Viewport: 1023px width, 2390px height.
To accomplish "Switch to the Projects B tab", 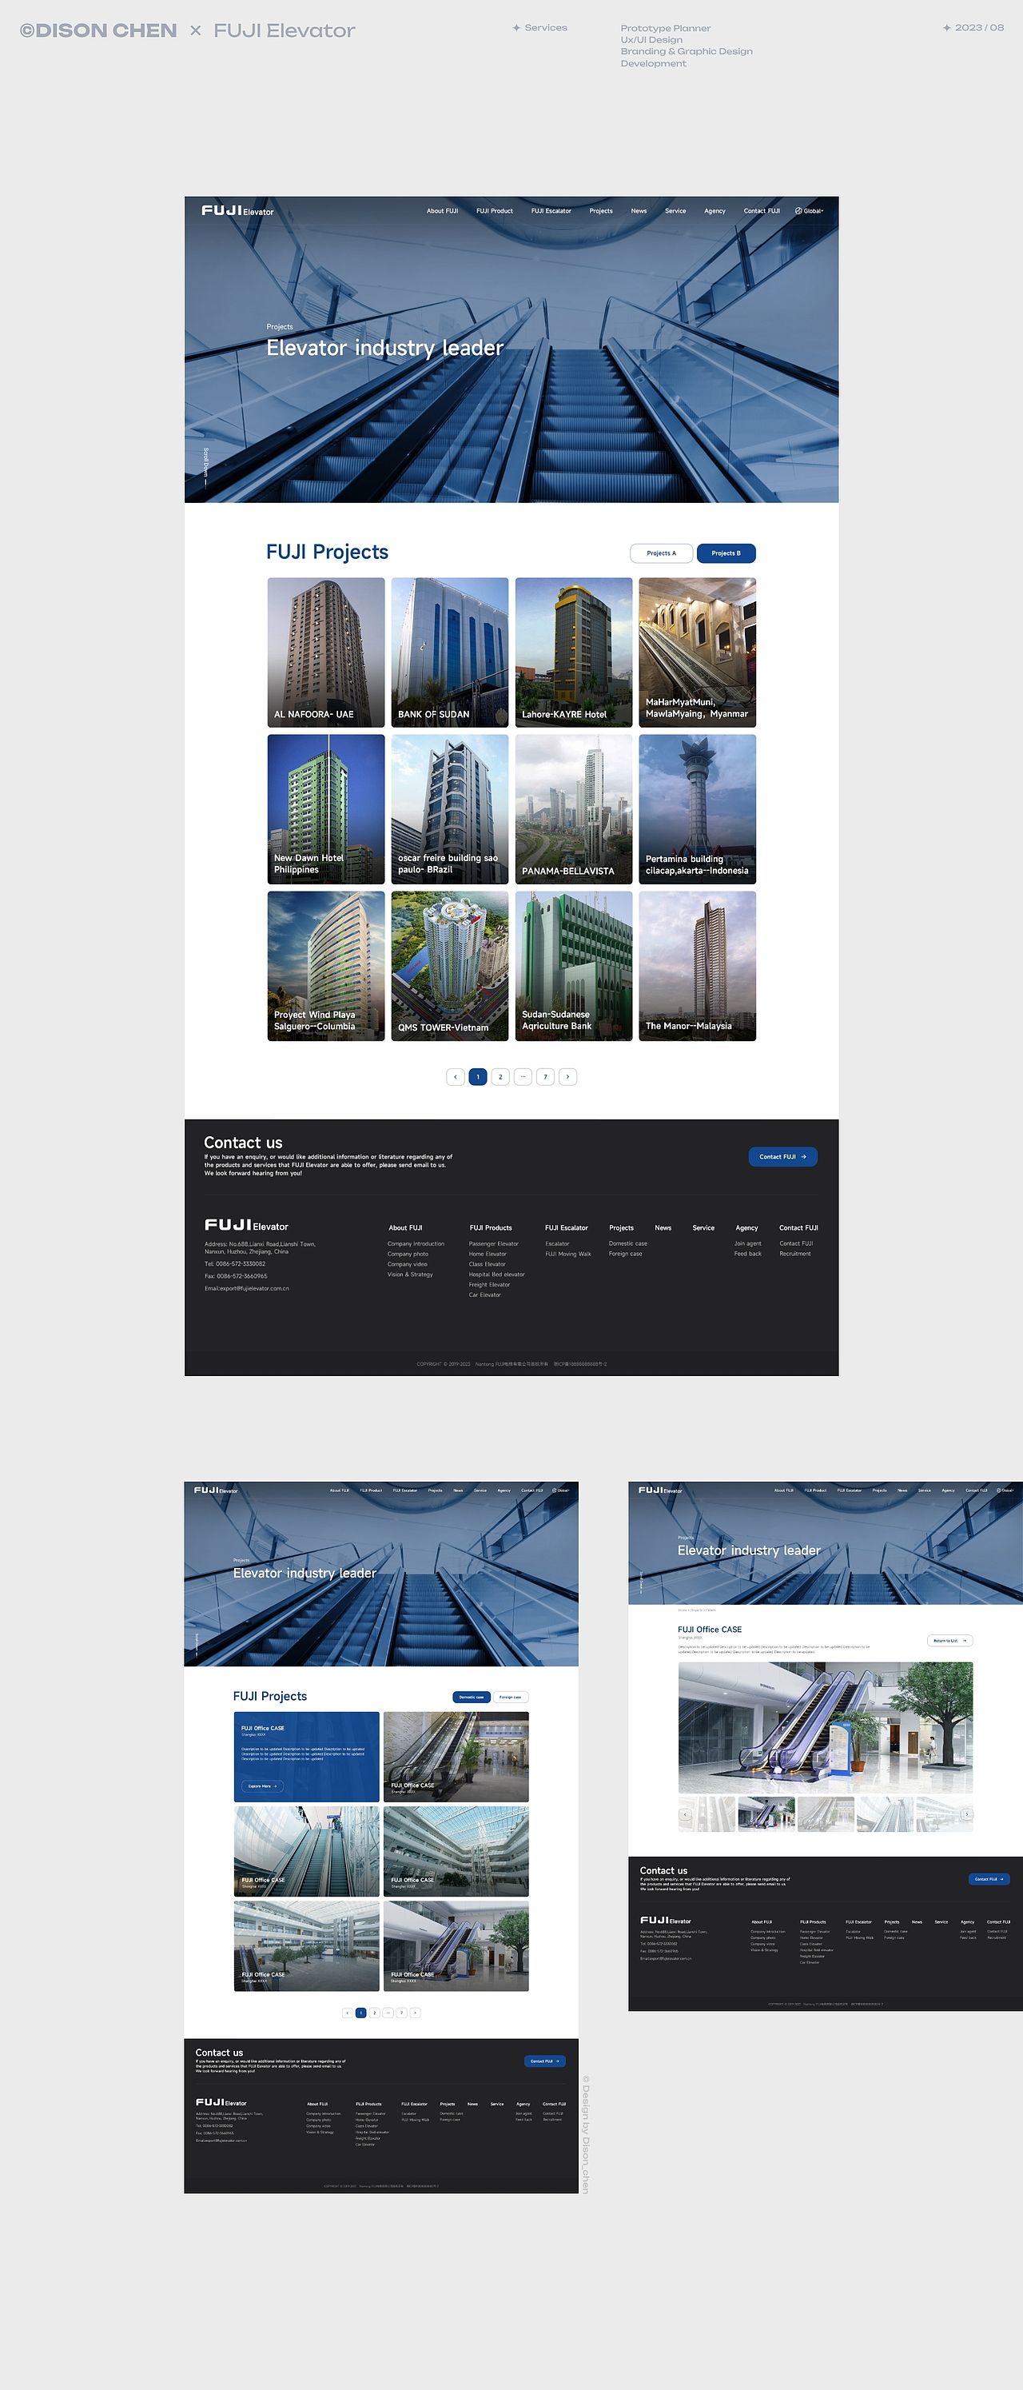I will pyautogui.click(x=726, y=553).
